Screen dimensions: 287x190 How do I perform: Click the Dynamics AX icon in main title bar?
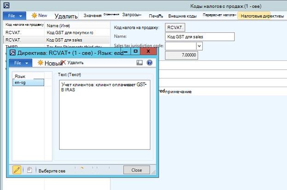tap(6, 6)
